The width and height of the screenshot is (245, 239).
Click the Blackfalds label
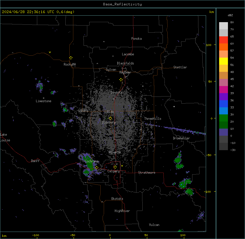pos(125,63)
